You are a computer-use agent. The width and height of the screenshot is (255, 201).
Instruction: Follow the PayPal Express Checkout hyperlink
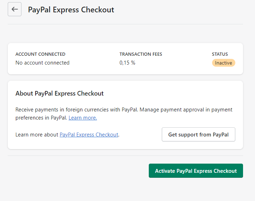(89, 135)
